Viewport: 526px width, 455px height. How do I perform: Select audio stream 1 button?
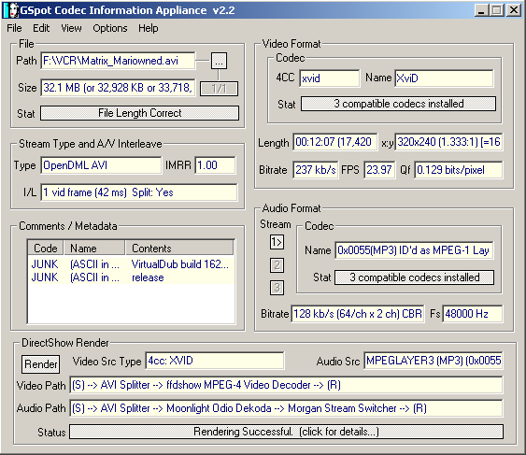tap(277, 242)
